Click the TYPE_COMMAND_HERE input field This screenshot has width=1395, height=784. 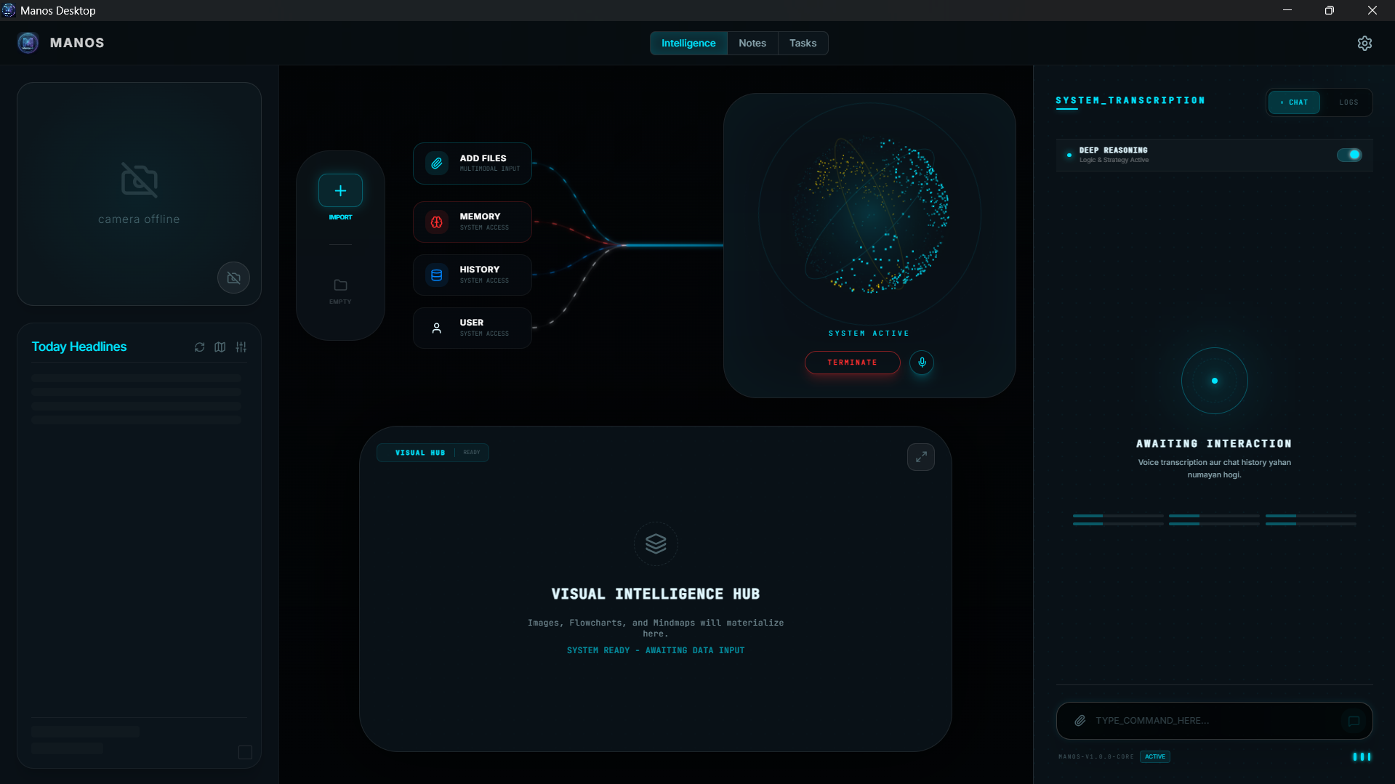tap(1199, 721)
